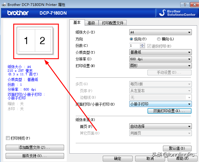Click the 分辨率 : 600 dpi summary text
Viewport: 199px width, 162px height.
point(22,89)
